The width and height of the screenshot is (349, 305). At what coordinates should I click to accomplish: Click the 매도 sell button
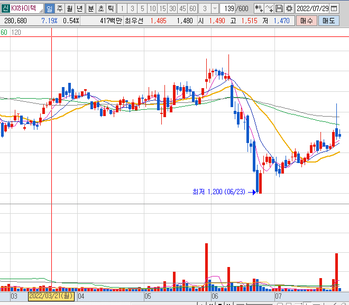329,21
